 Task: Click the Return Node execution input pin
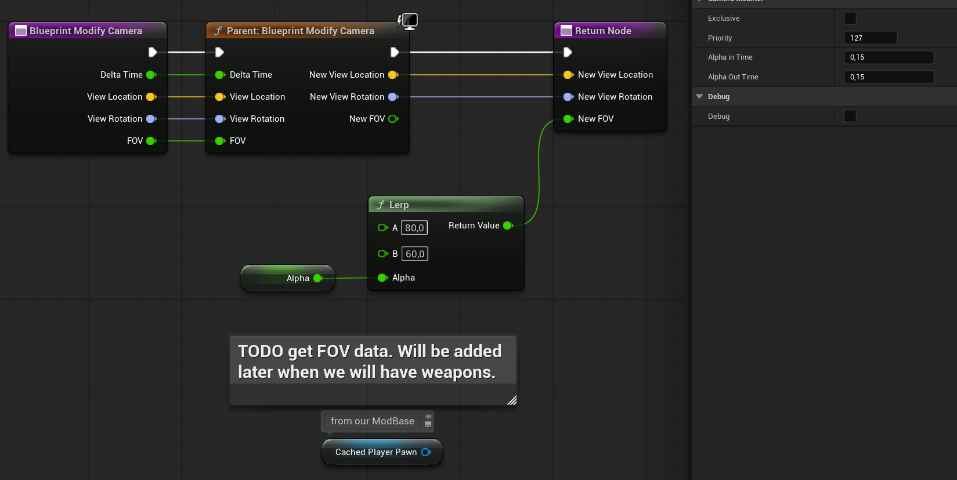pyautogui.click(x=568, y=52)
